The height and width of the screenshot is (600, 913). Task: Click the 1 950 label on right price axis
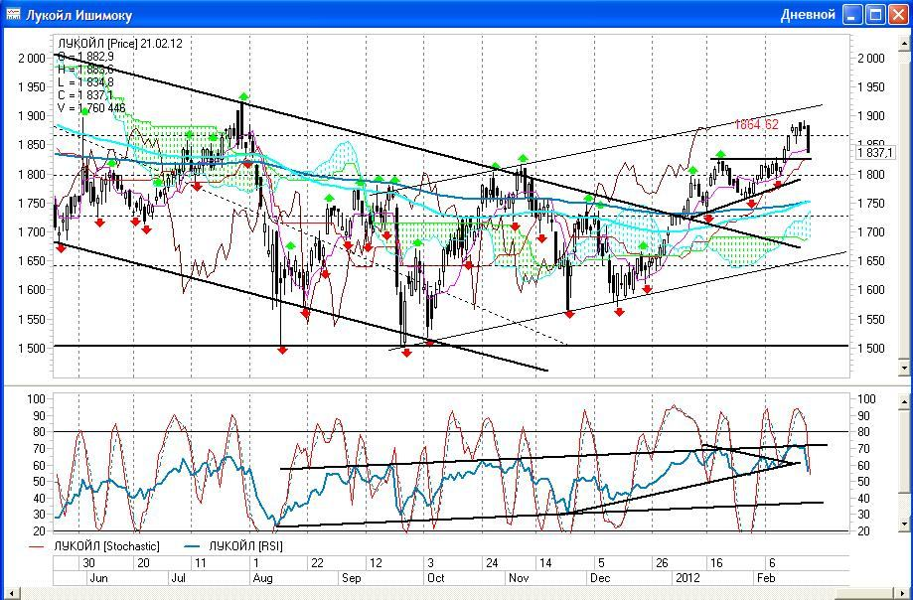[x=871, y=87]
